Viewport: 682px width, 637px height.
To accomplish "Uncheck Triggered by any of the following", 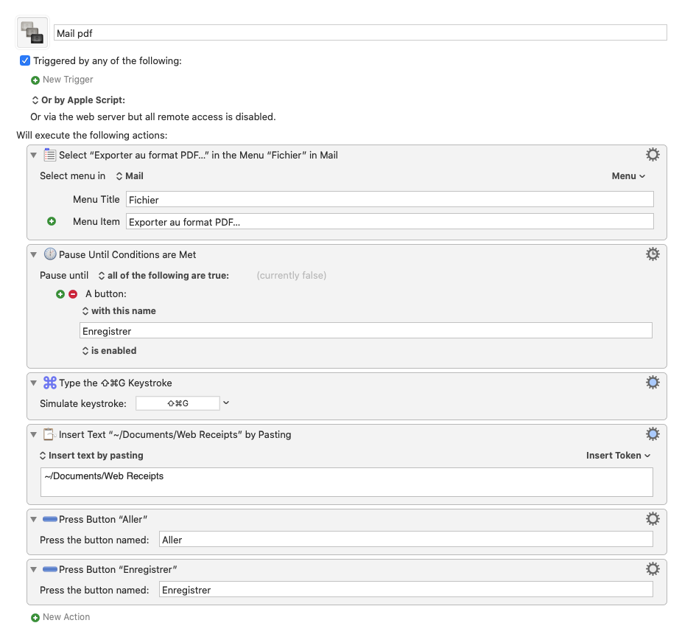I will click(25, 60).
